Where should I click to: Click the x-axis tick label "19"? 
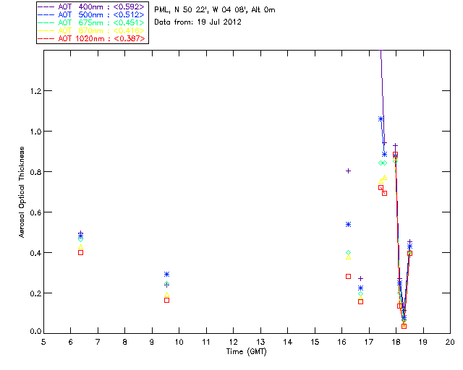tap(423, 342)
